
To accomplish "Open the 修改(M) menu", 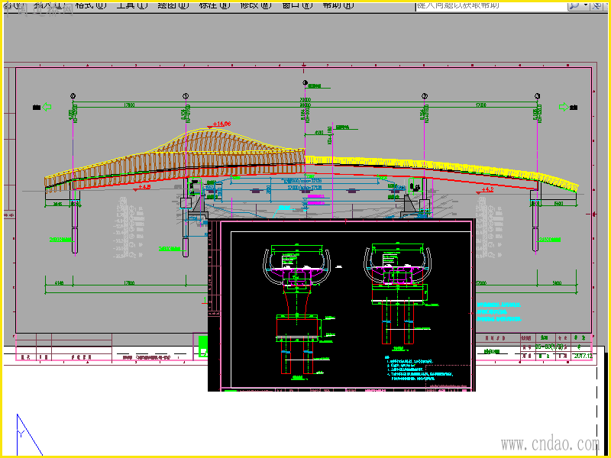I will (x=256, y=5).
